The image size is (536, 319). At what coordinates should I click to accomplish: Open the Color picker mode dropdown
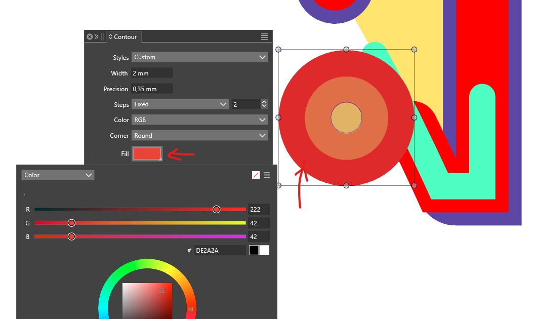click(x=58, y=175)
